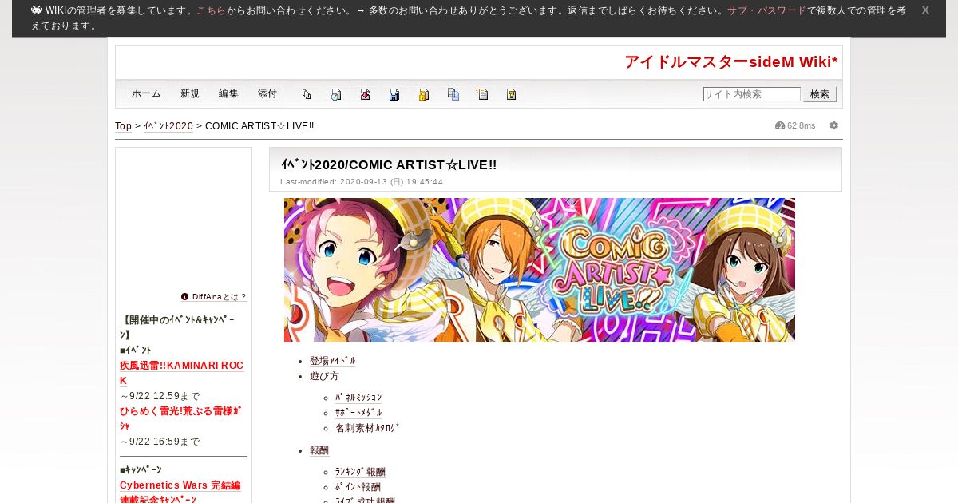This screenshot has height=503, width=958.
Task: Click the Last-modified 2020-09-13 timestamp
Action: tap(362, 182)
